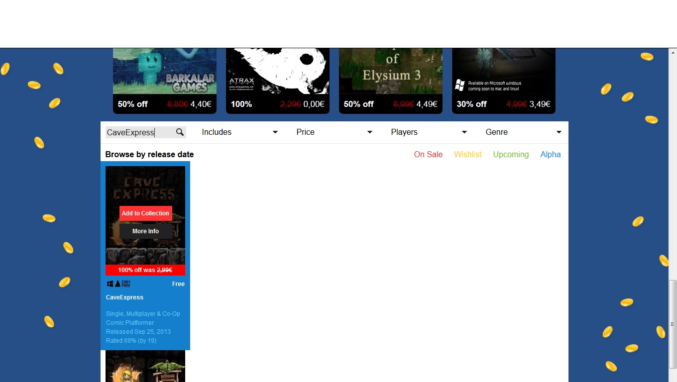Click the 0,00€ price on Atrax card
The width and height of the screenshot is (677, 382).
pos(314,104)
